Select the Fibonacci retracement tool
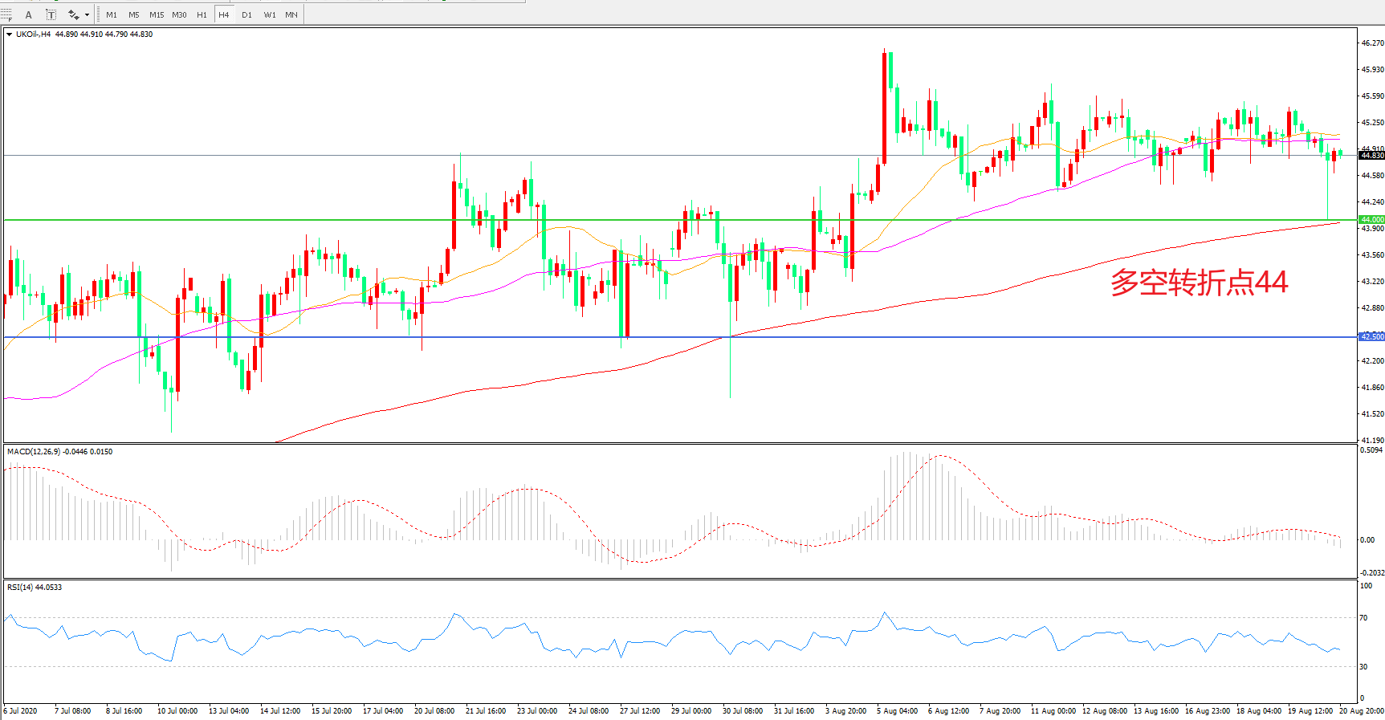 (6, 14)
